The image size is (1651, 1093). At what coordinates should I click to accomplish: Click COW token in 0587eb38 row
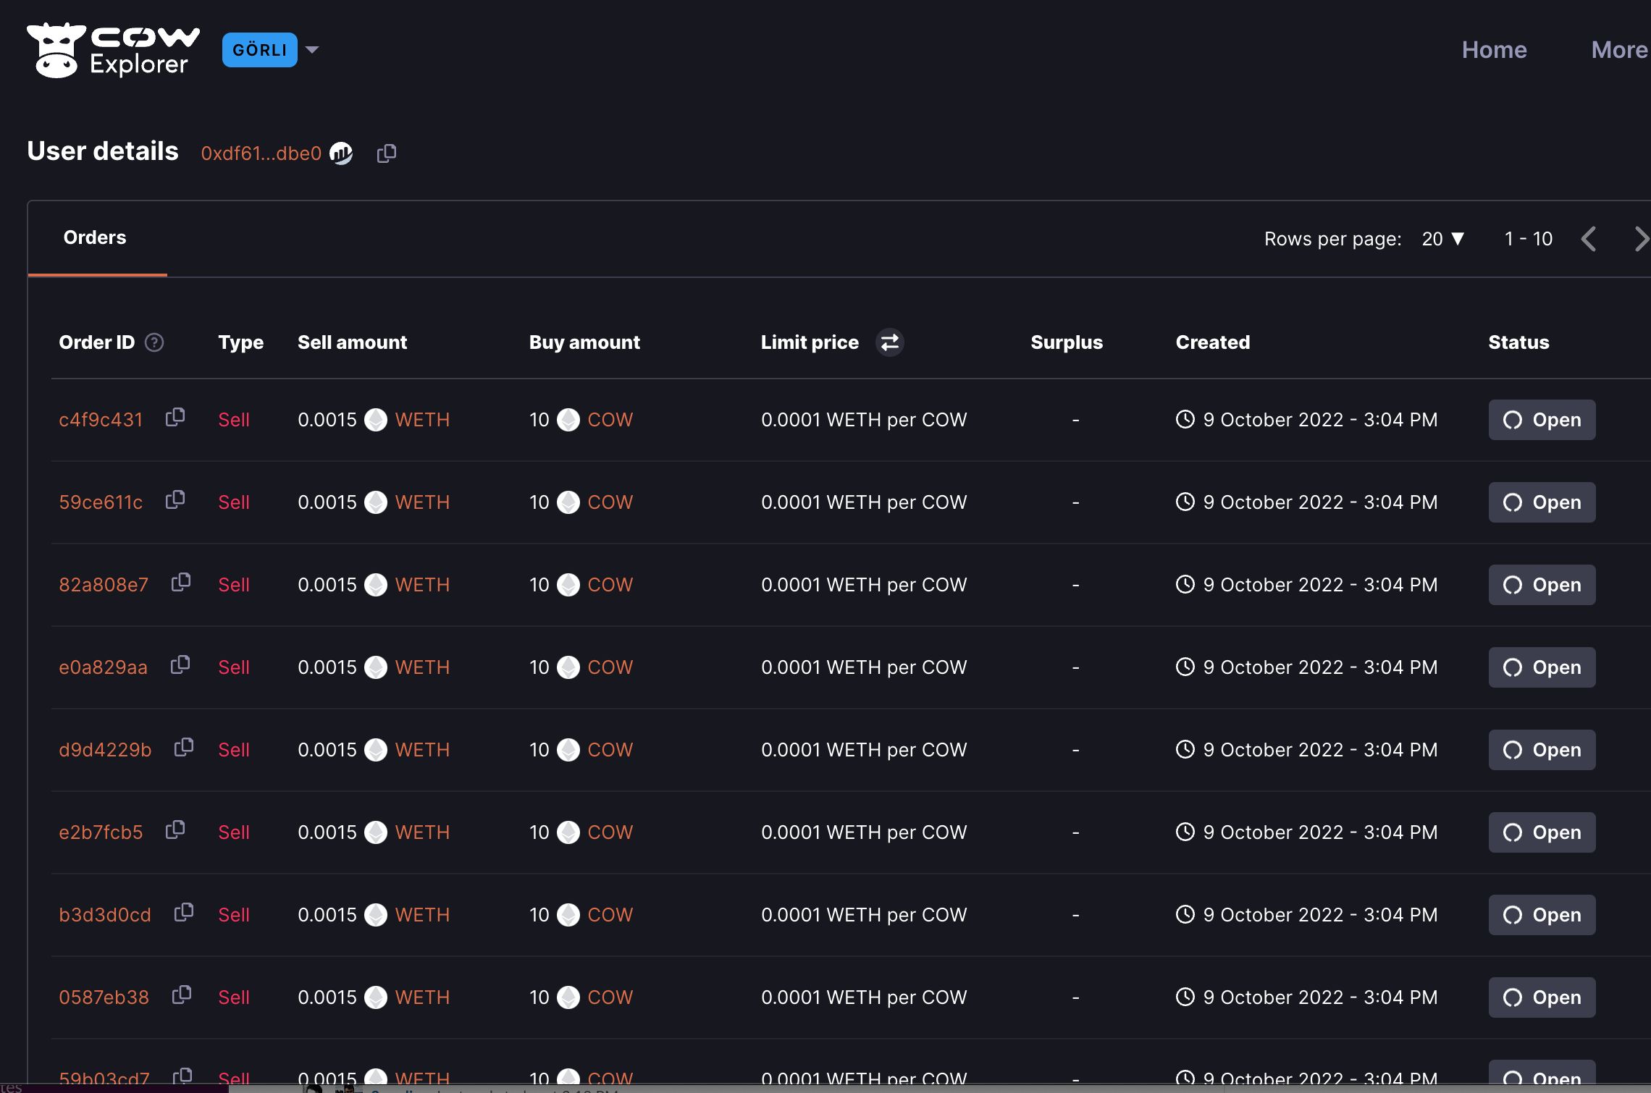[x=610, y=997]
